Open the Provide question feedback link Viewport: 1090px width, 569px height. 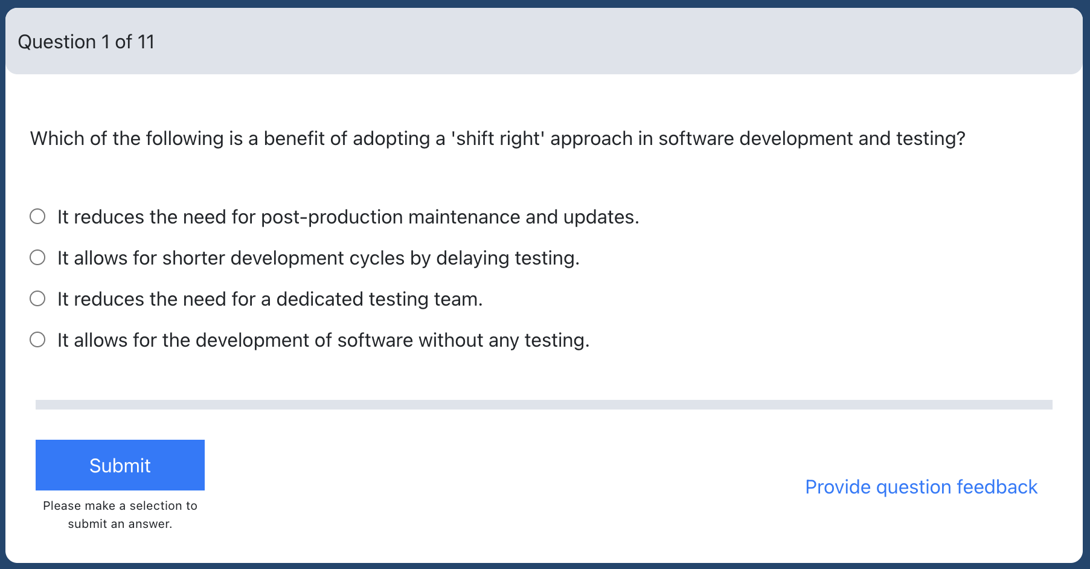coord(921,487)
